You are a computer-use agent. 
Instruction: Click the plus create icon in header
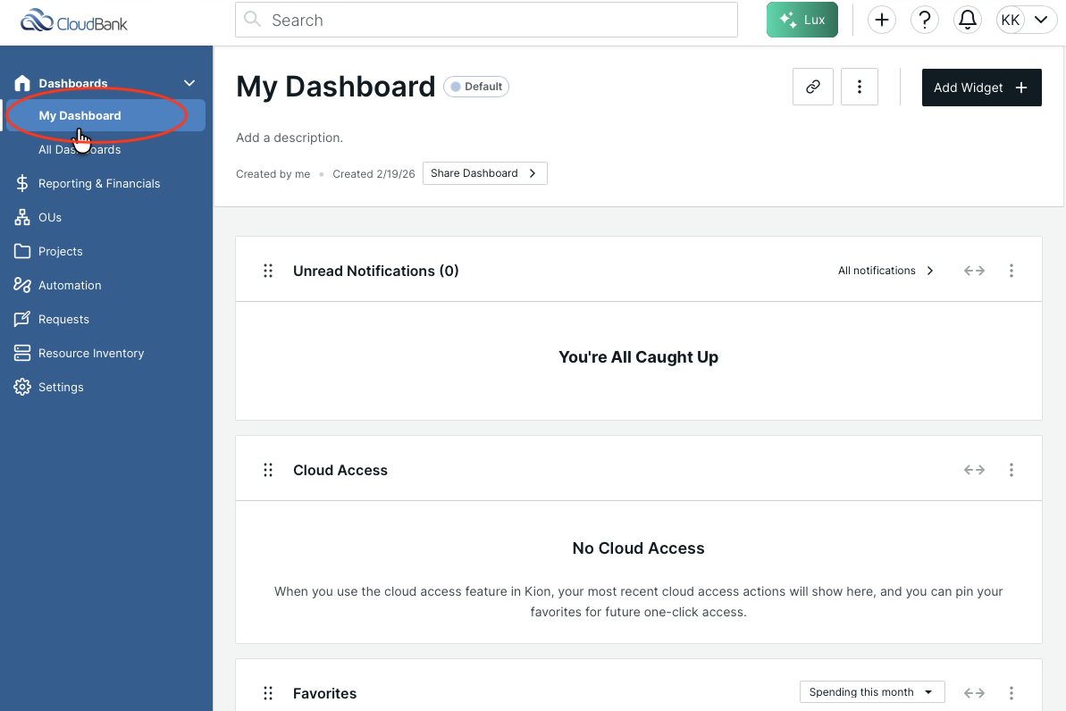881,20
